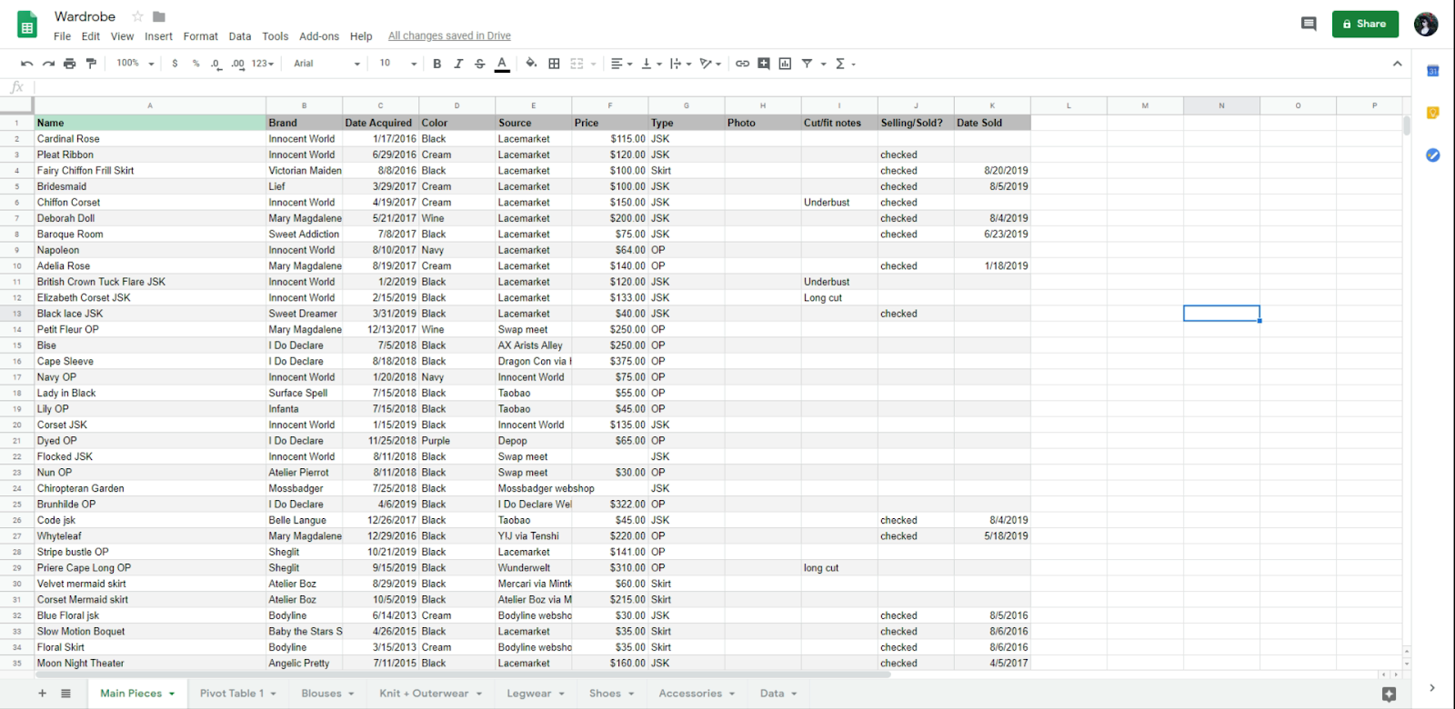Click the Wardrobe document title
1455x709 pixels.
pyautogui.click(x=85, y=16)
